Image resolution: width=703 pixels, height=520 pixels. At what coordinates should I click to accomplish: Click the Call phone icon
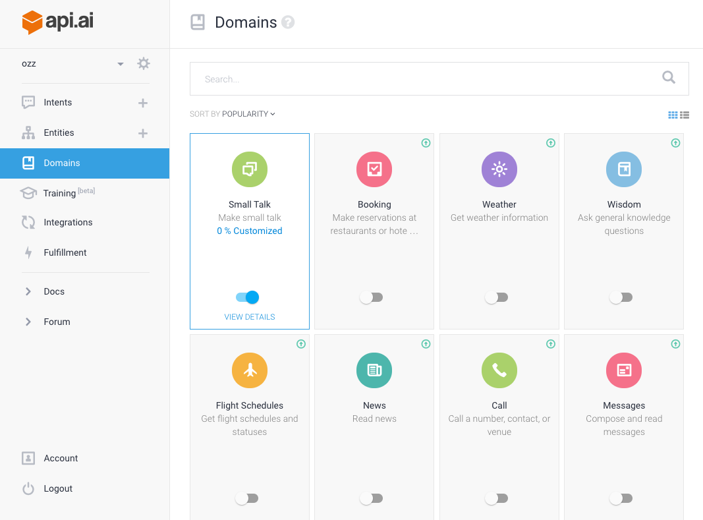click(x=499, y=370)
